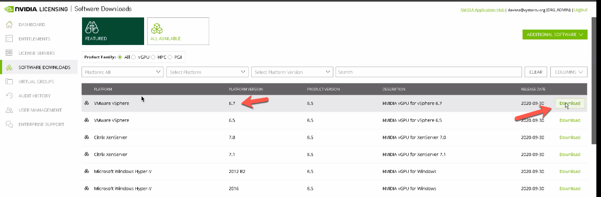Image resolution: width=601 pixels, height=197 pixels.
Task: Download vGPU for XenServer 7.0
Action: click(570, 137)
